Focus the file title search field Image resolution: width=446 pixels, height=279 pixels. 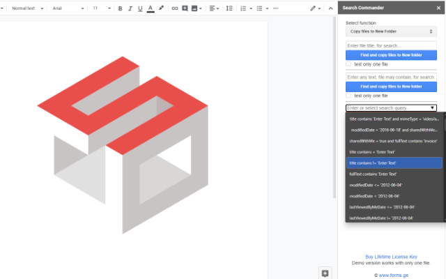click(391, 45)
